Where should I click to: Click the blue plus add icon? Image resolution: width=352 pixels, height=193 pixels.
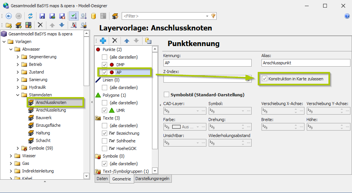point(103,41)
